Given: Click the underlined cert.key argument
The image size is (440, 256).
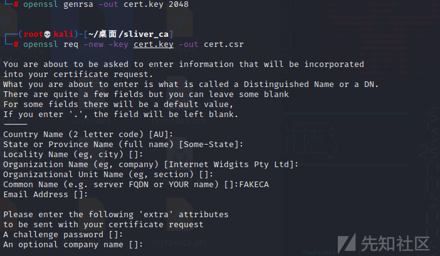Looking at the screenshot, I should [x=154, y=44].
